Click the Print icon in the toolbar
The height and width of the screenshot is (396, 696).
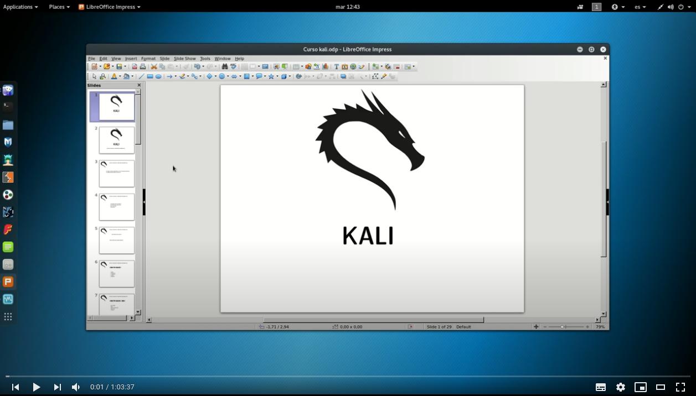tap(143, 66)
